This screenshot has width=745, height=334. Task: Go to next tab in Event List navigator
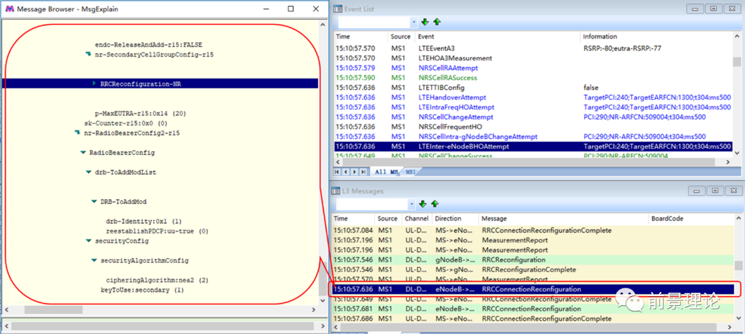[355, 171]
